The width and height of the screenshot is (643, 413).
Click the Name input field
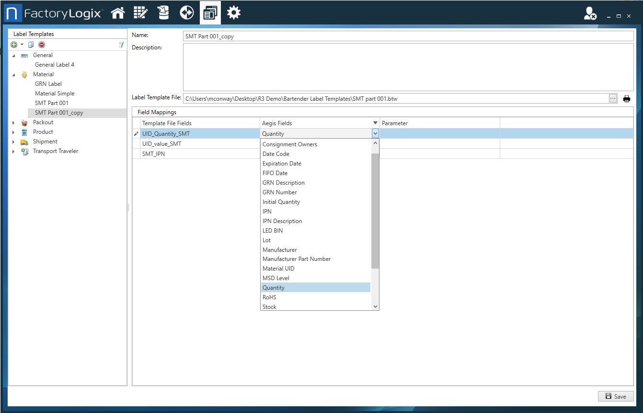point(335,35)
